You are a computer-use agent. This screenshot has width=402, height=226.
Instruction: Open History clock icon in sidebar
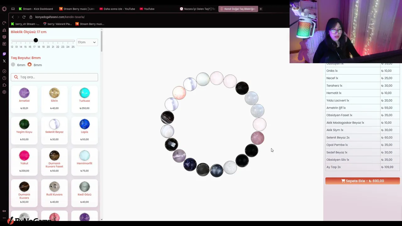point(4,78)
